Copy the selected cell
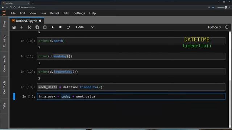Image resolution: width=232 pixels, height=130 pixels. pos(37,27)
